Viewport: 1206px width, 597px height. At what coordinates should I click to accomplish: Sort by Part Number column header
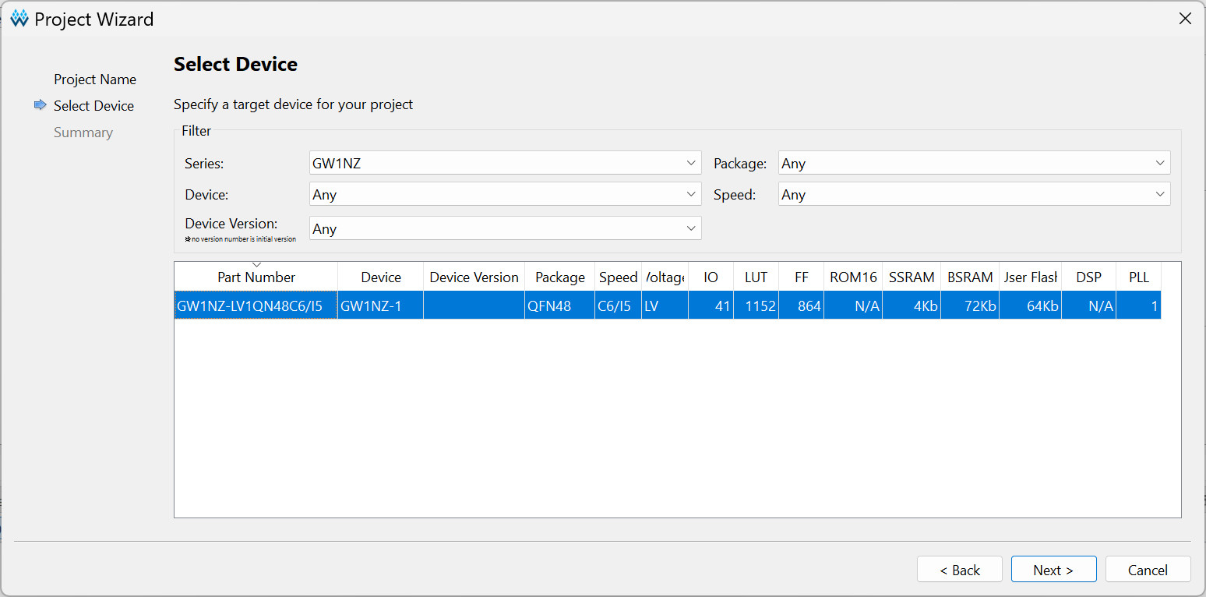(256, 277)
